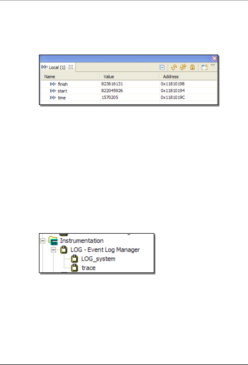Toggle continuous refresh icon in Local toolbar
The height and width of the screenshot is (365, 248).
tap(183, 67)
